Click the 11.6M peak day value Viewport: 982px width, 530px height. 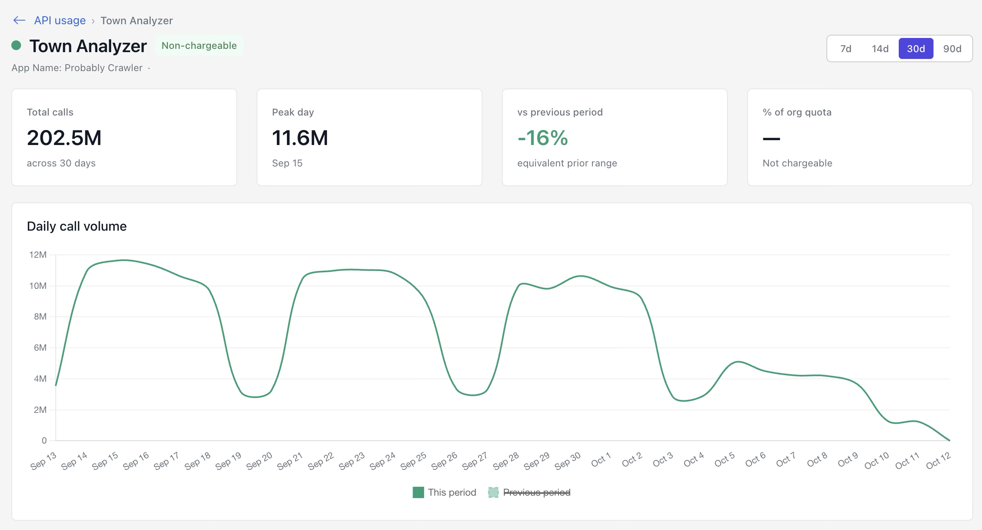tap(300, 138)
